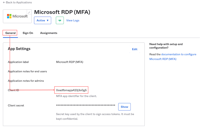Click the App Settings heading
The width and height of the screenshot is (200, 135).
point(19,49)
